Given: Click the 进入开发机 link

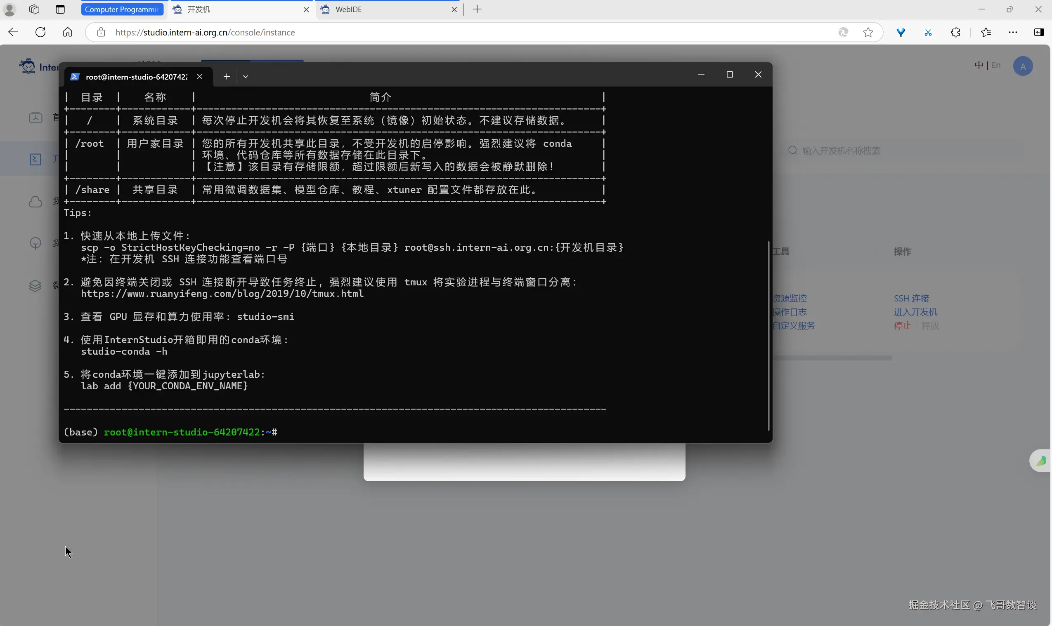Looking at the screenshot, I should coord(915,312).
